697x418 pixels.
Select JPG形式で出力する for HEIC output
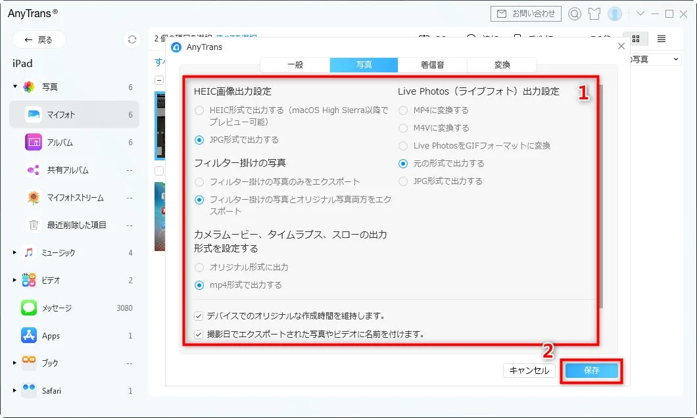199,139
